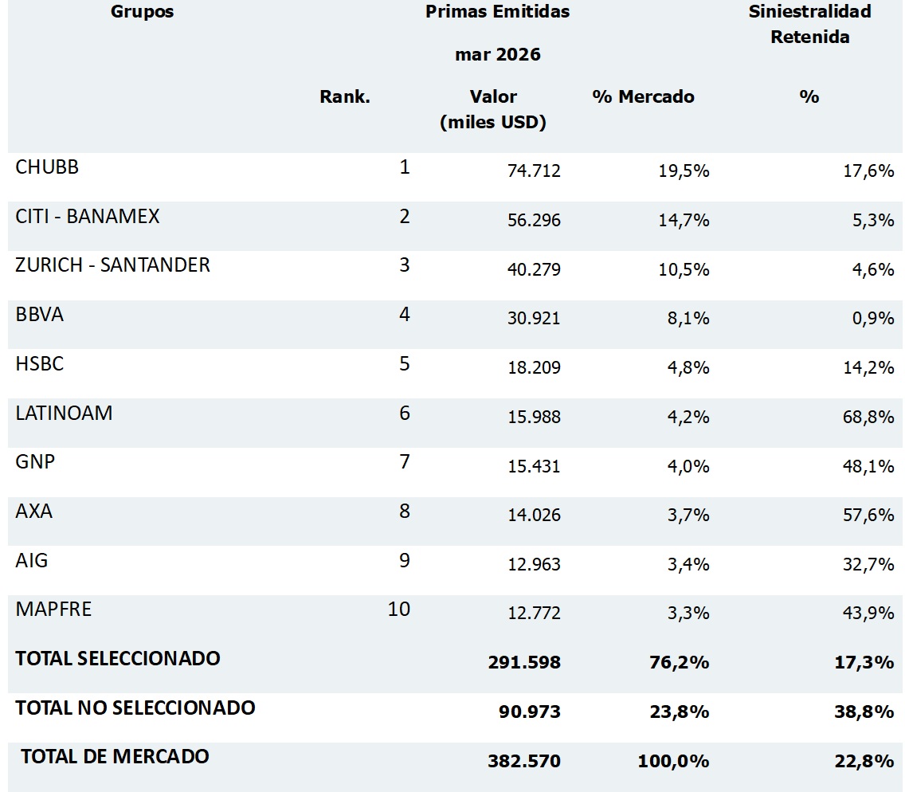
Task: Click the TOTAL SELECCIONADO label
Action: click(118, 659)
